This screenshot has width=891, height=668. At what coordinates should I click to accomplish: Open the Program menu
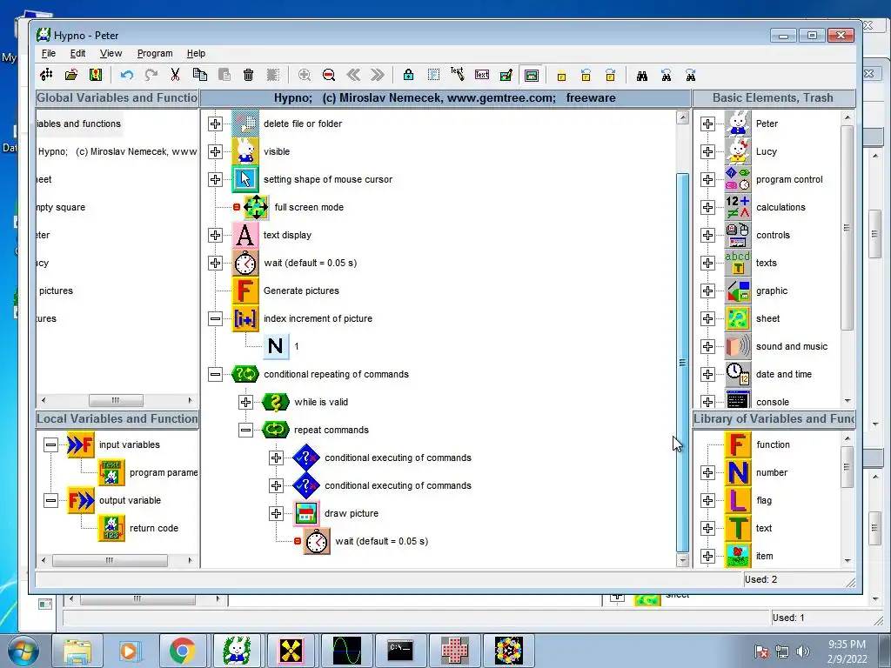pyautogui.click(x=155, y=53)
